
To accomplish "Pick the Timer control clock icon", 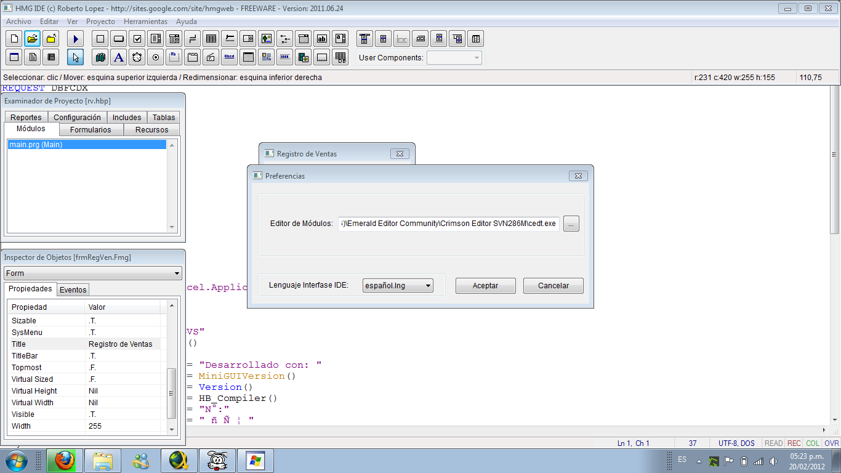I will (137, 57).
